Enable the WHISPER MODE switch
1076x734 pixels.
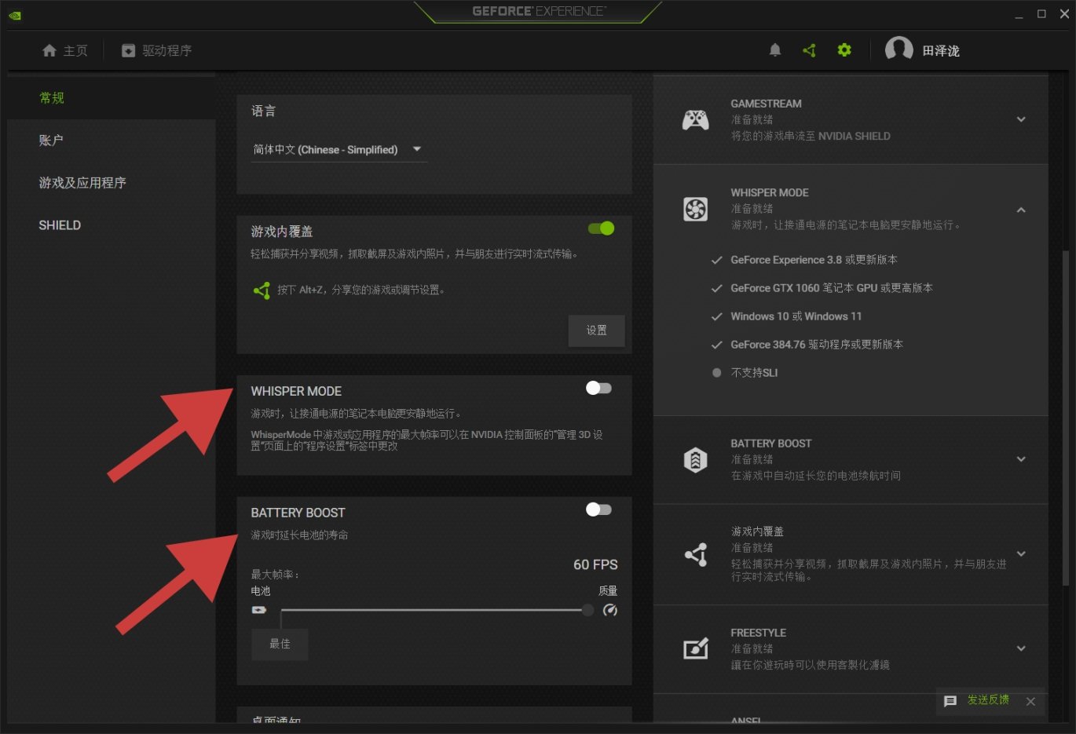598,388
